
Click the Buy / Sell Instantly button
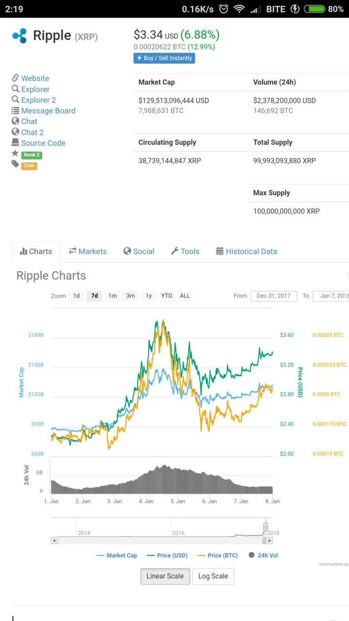tap(164, 58)
